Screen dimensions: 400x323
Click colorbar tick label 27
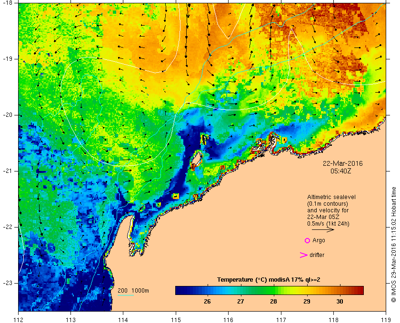pos(240,302)
